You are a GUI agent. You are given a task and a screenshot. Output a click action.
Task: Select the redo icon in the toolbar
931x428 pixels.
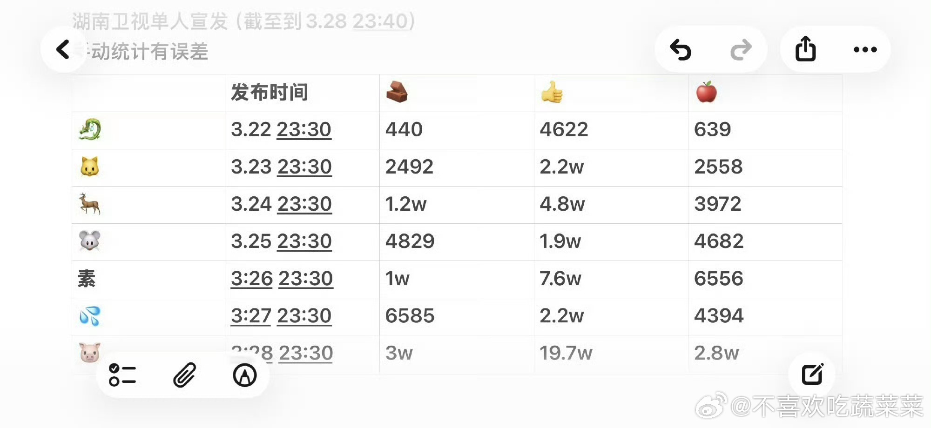point(740,49)
